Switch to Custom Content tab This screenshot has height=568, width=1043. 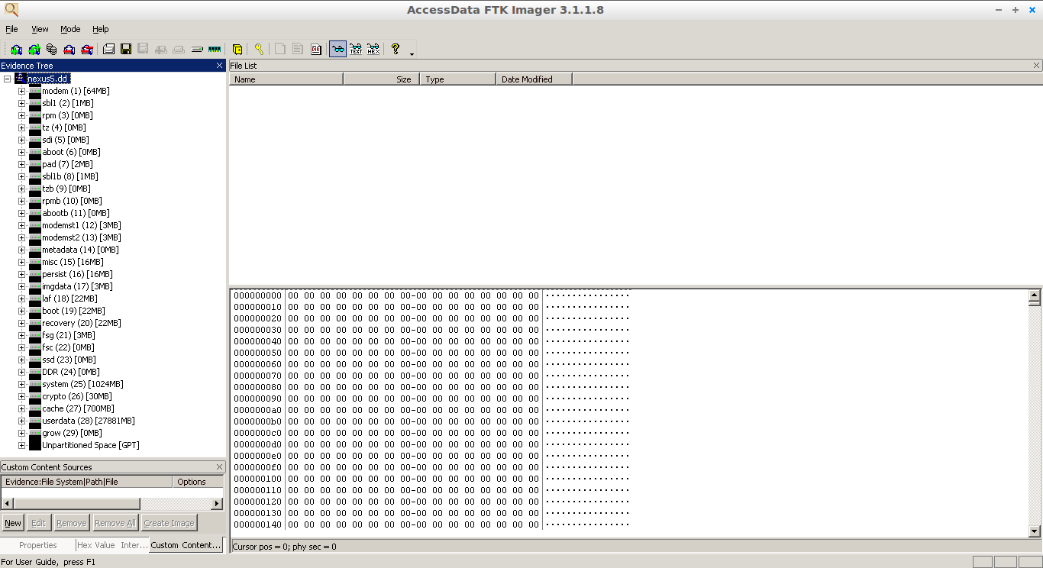(x=186, y=545)
